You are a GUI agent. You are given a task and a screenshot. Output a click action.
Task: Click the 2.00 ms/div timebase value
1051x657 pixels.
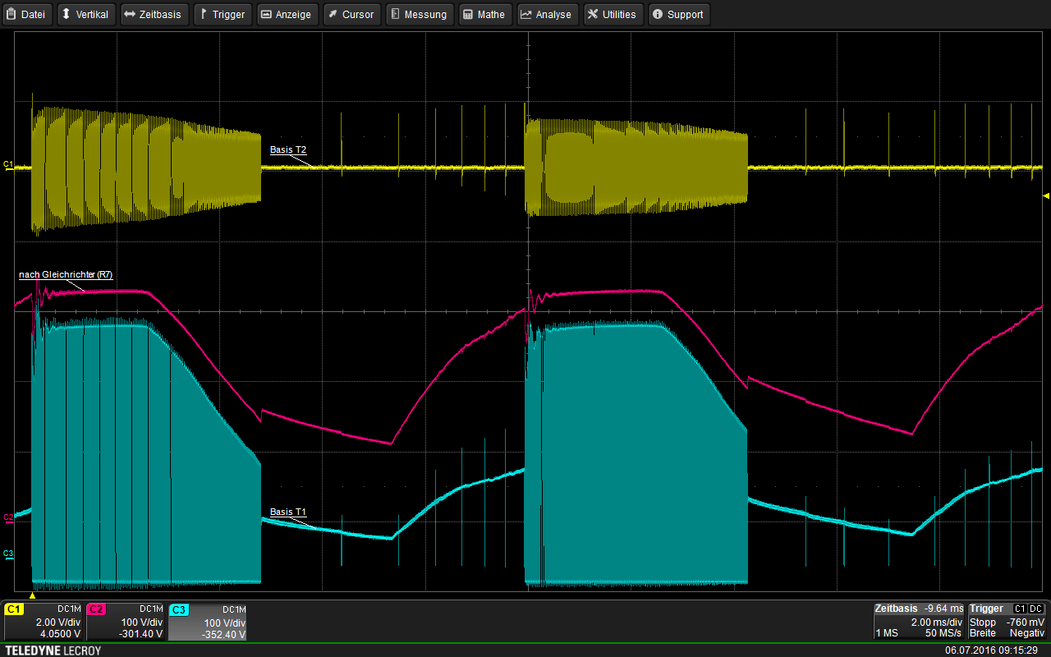click(937, 623)
